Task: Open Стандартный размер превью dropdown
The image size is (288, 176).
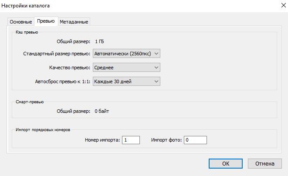Action: (x=126, y=54)
